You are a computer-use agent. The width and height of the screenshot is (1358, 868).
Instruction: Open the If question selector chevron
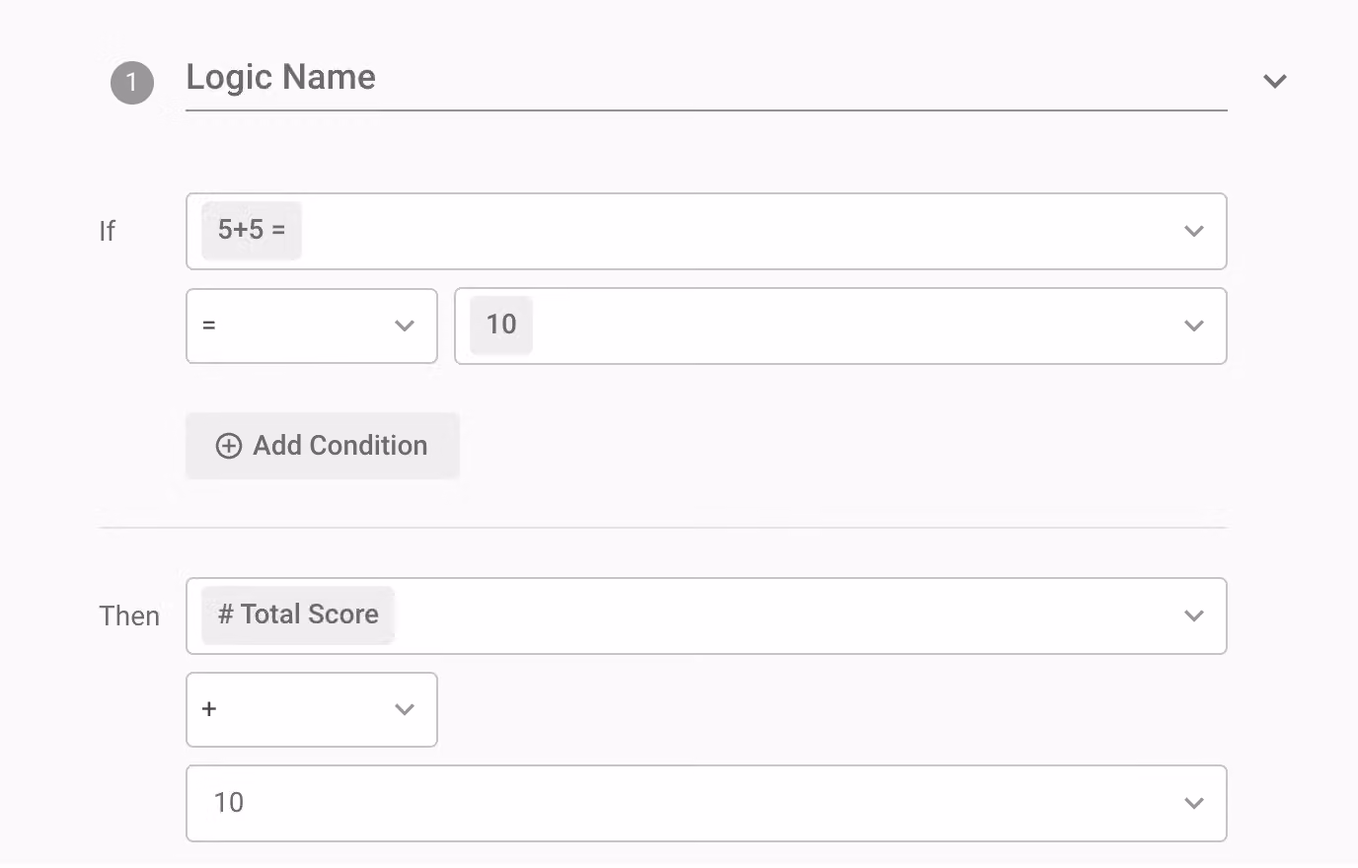(x=1194, y=231)
